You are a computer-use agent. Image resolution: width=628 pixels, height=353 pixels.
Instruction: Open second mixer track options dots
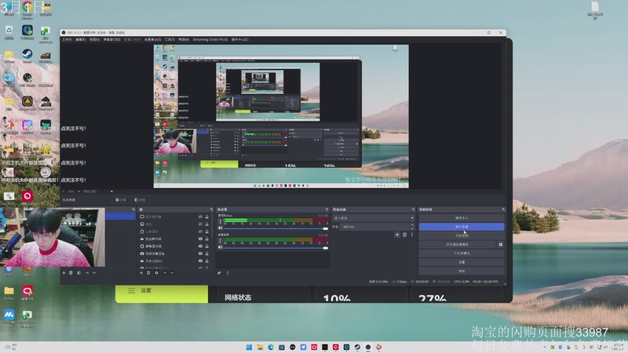tap(220, 241)
